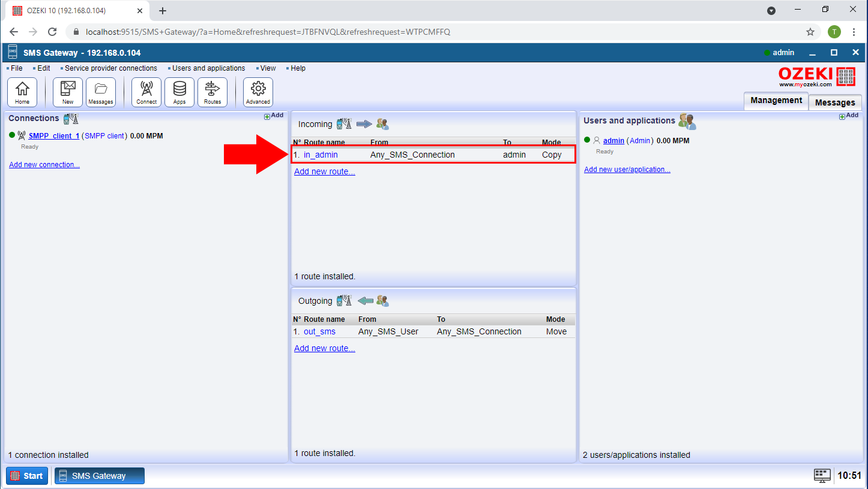The width and height of the screenshot is (868, 489).
Task: Click the Add new user/application link
Action: pyautogui.click(x=627, y=170)
